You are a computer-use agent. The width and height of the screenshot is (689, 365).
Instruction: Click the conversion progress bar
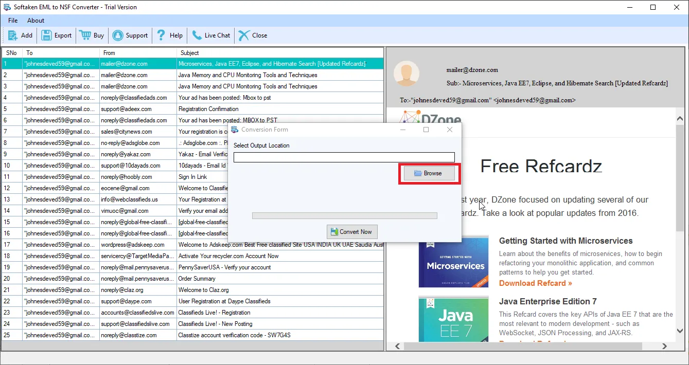tap(344, 216)
